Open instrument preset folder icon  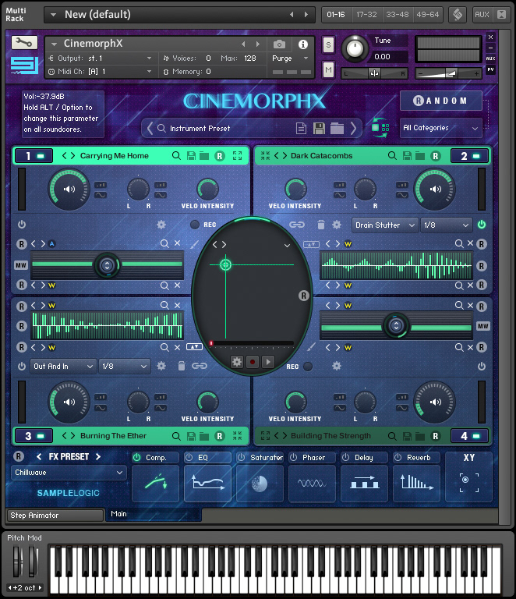point(337,129)
